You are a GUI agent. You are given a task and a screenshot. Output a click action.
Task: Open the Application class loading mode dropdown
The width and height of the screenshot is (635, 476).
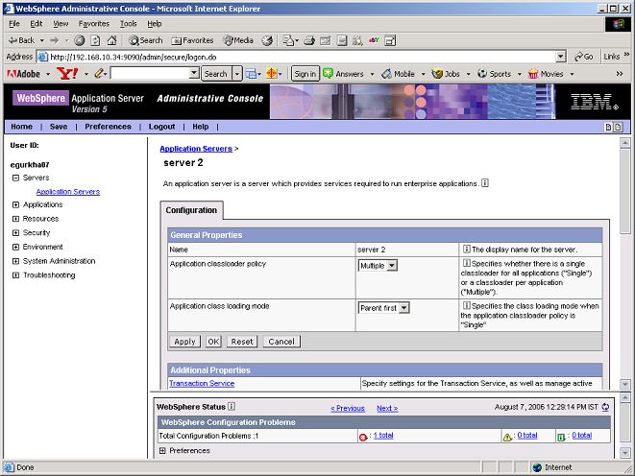pyautogui.click(x=384, y=308)
